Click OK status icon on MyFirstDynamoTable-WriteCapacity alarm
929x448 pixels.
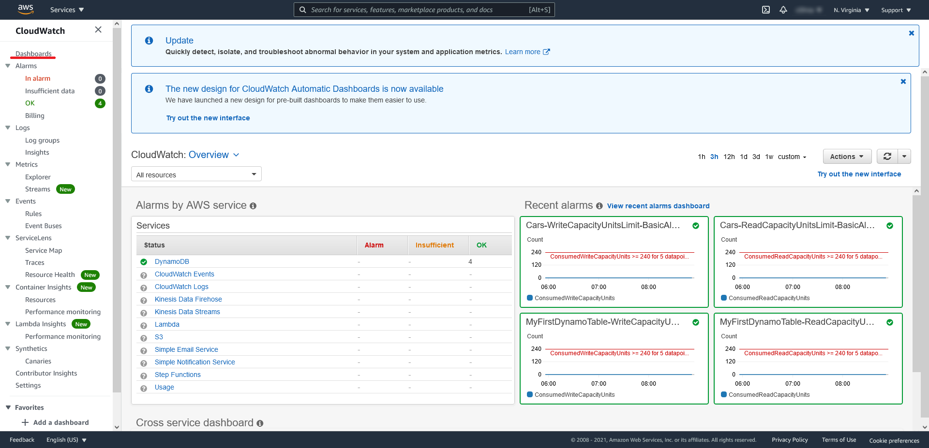696,322
